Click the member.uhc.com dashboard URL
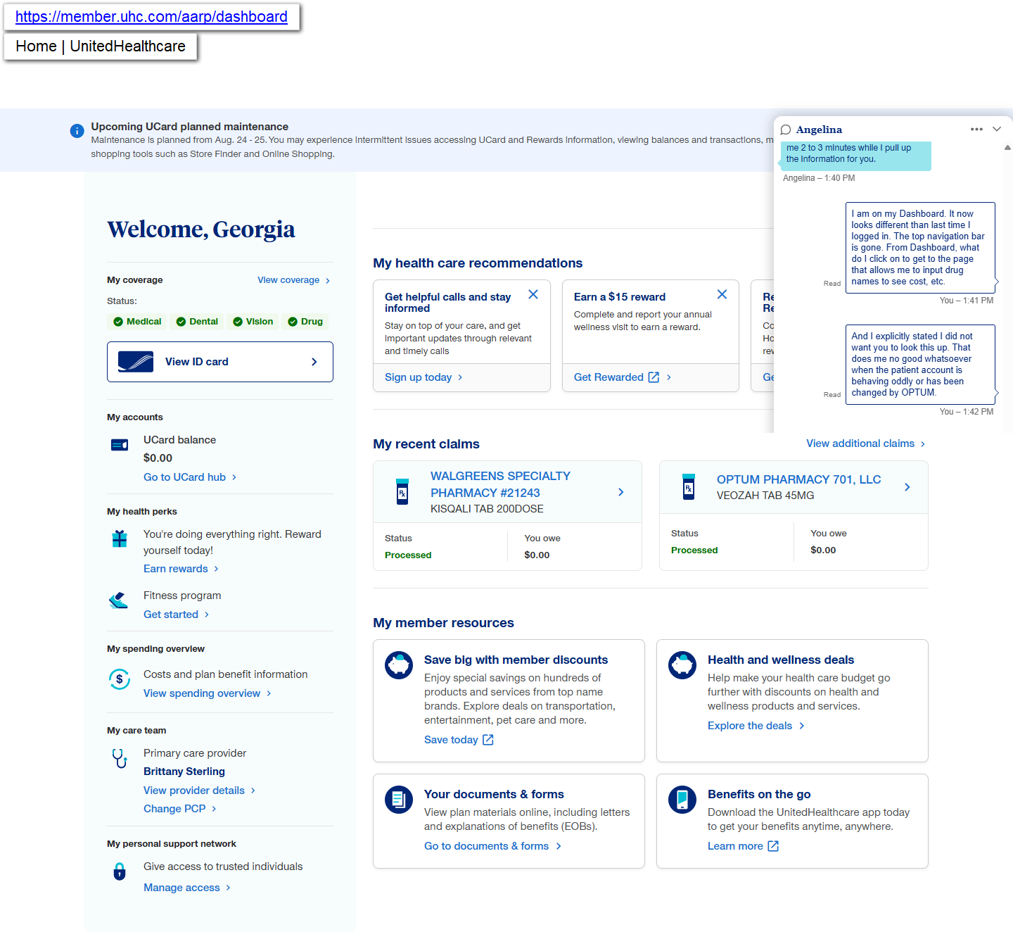 click(151, 17)
